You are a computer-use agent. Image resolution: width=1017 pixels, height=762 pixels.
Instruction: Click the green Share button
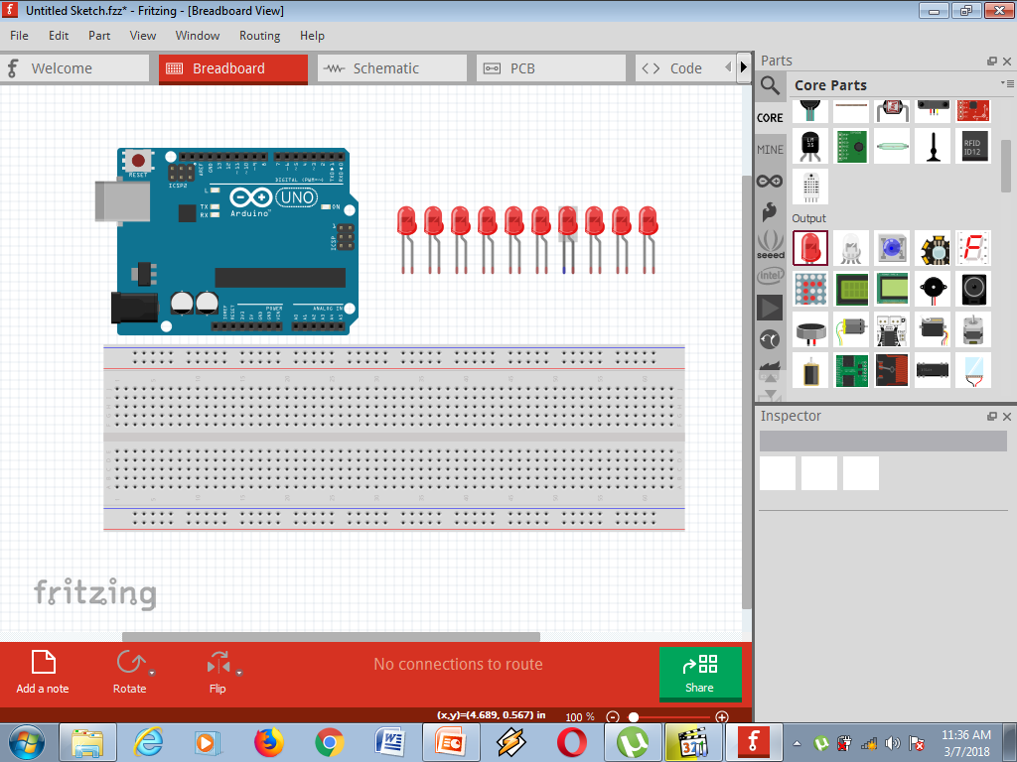[x=700, y=674]
